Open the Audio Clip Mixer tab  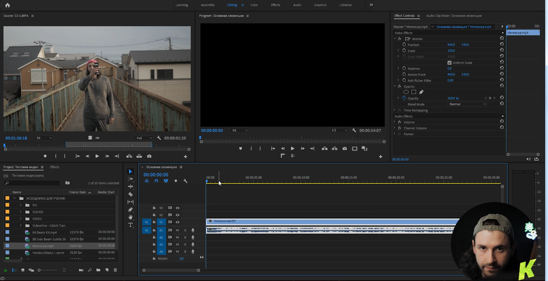[454, 16]
